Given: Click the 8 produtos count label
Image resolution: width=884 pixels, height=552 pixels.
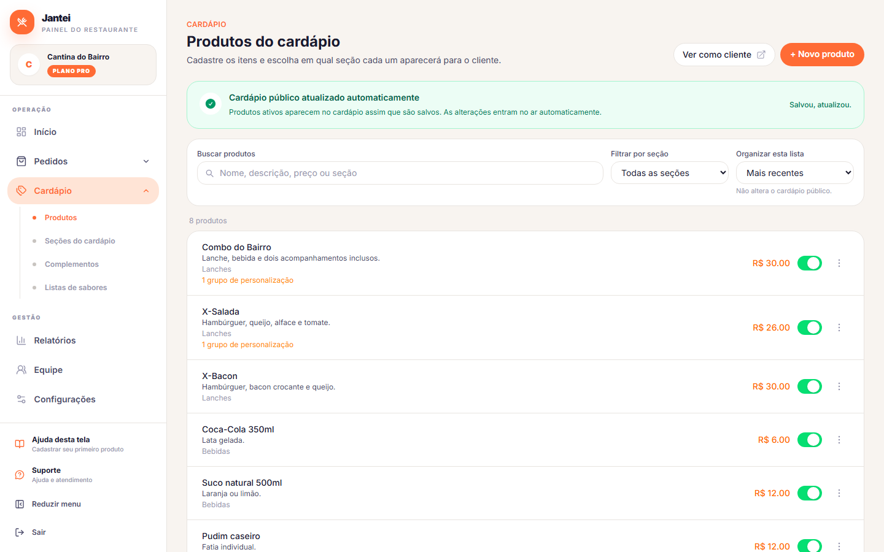Looking at the screenshot, I should click(x=208, y=221).
